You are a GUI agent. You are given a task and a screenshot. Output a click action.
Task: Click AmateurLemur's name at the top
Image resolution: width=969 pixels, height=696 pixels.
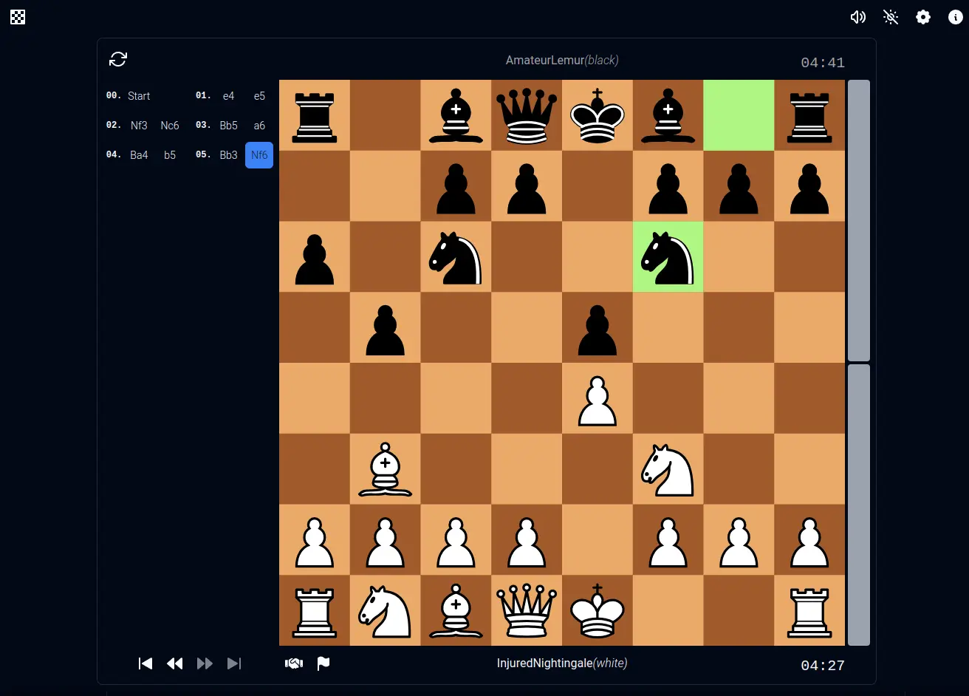(x=562, y=60)
